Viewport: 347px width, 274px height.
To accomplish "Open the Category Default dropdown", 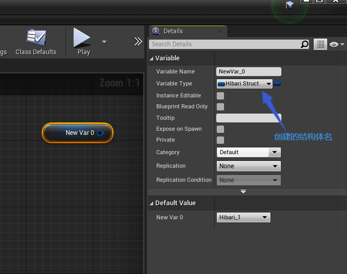I will pos(249,152).
